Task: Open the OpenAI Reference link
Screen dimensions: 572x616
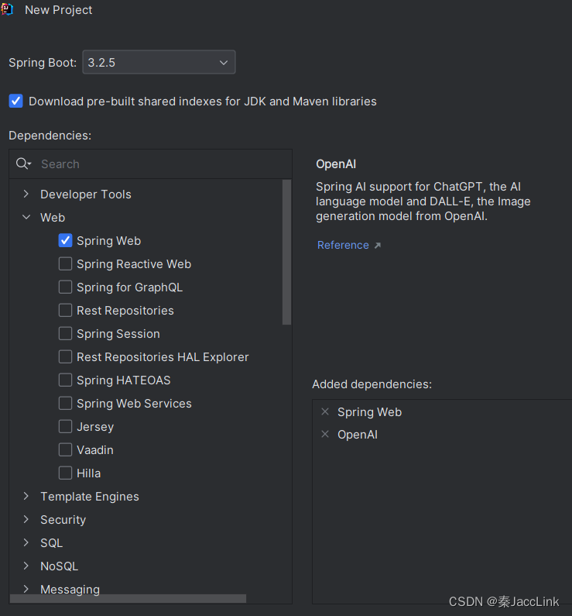Action: coord(343,245)
